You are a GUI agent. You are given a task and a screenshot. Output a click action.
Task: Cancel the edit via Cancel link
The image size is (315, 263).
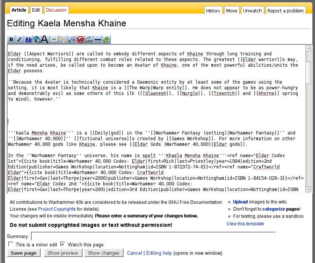(x=135, y=253)
